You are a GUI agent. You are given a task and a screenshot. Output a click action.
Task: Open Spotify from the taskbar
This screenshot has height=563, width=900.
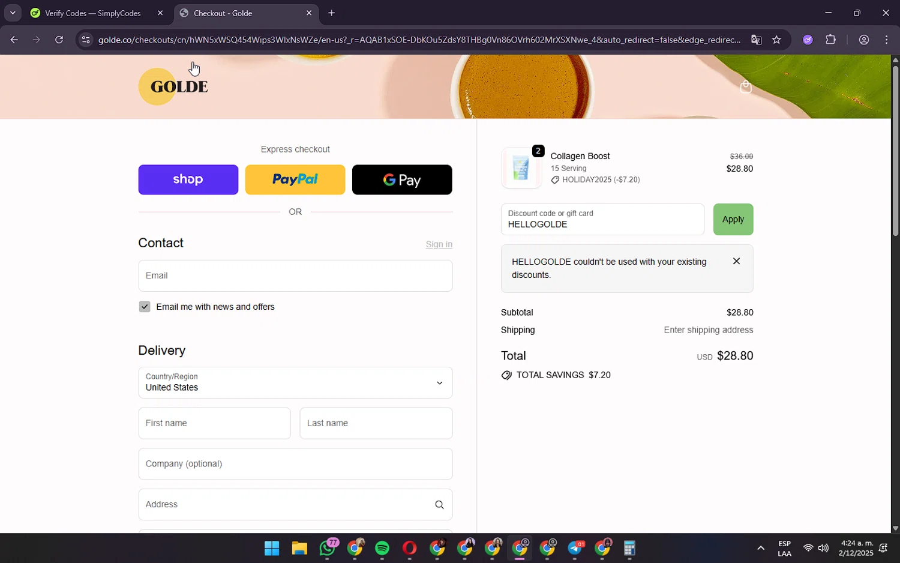pyautogui.click(x=382, y=548)
